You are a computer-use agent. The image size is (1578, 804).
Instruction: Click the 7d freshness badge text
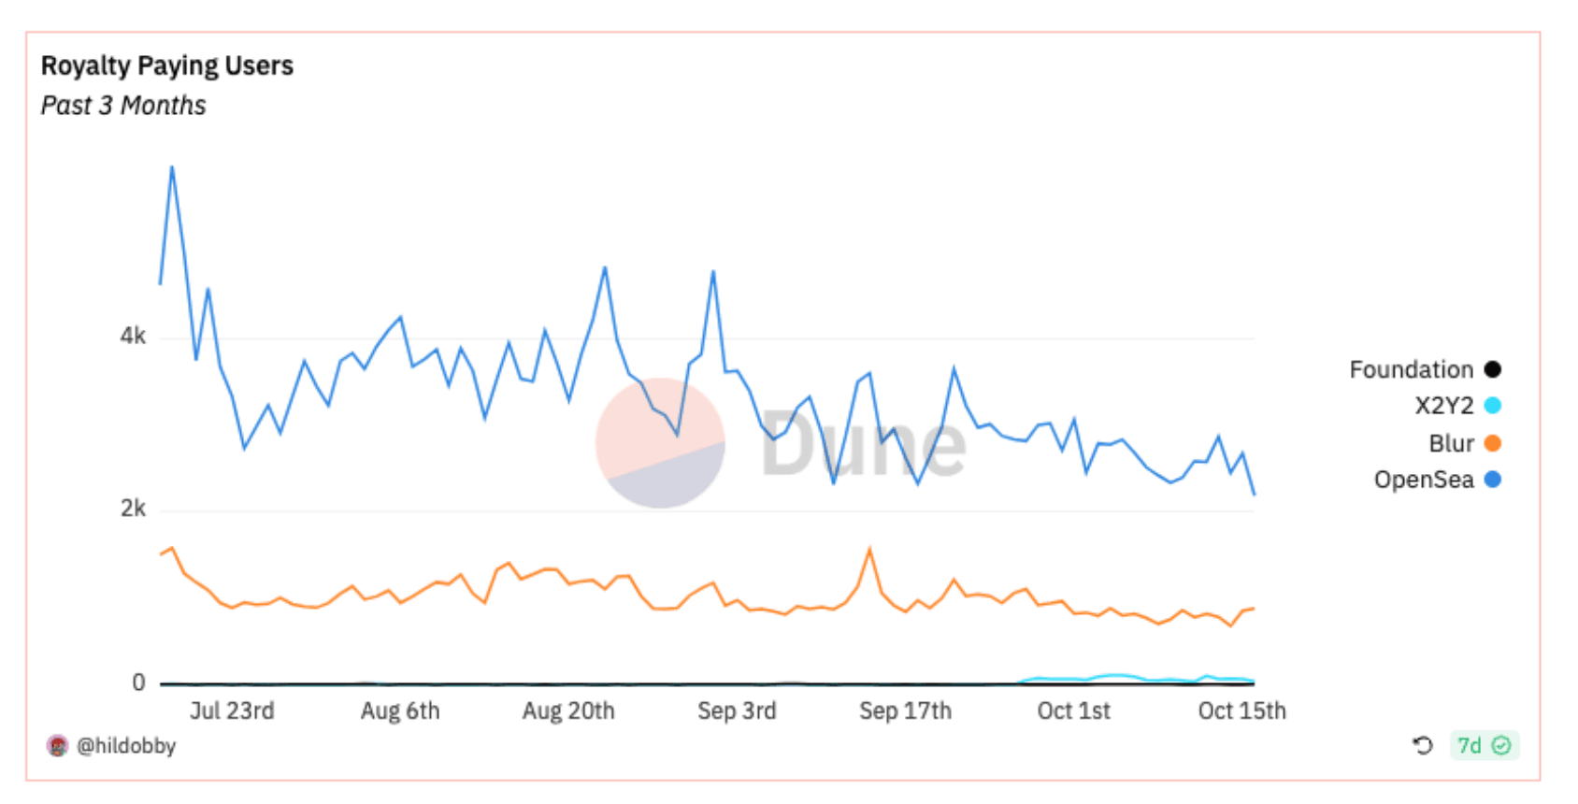click(1470, 745)
